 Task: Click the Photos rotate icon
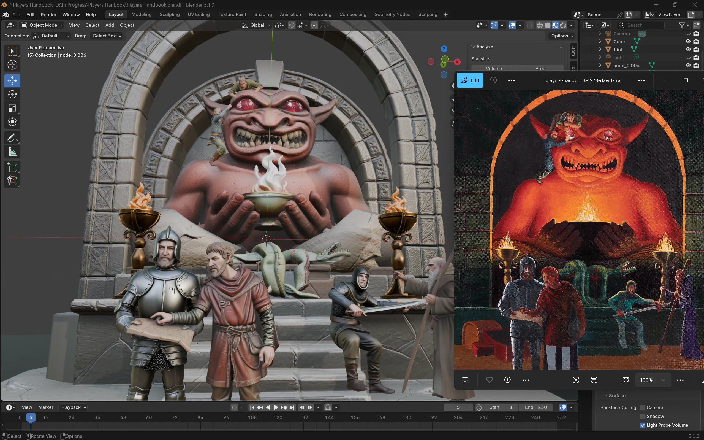coord(493,80)
